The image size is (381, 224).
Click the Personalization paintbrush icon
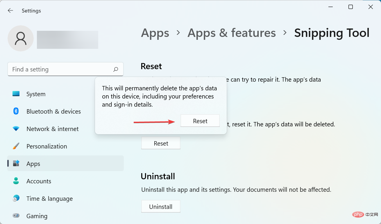point(16,146)
